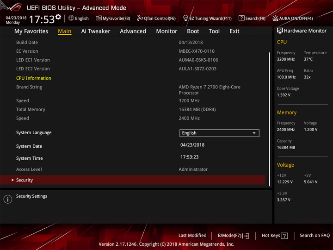The image size is (333, 250).
Task: Click the settings gear beside the clock
Action: pos(58,17)
